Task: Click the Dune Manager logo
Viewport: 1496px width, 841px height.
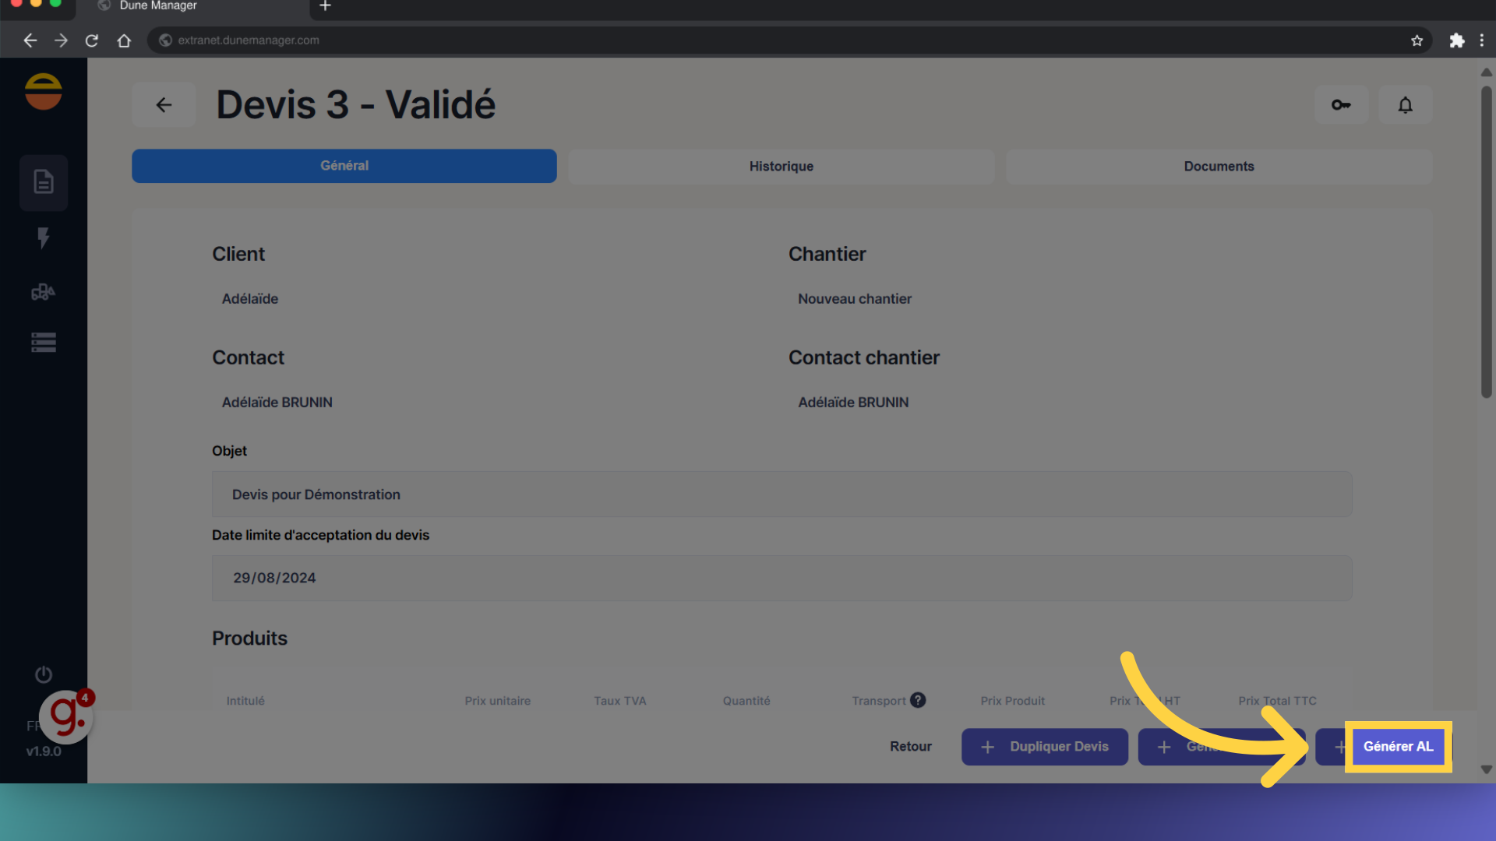Action: click(x=44, y=92)
